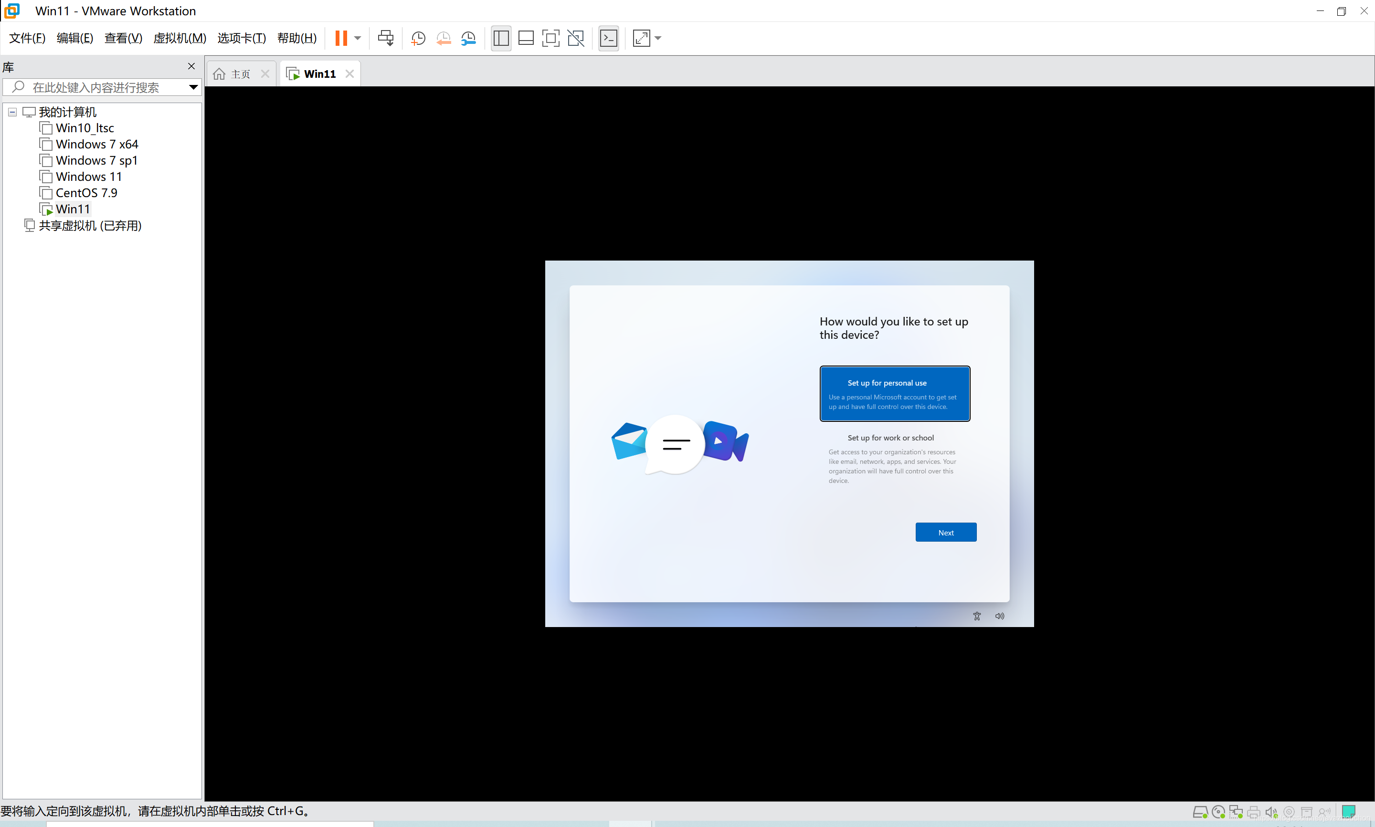Click the webcam status bar icon
Image resolution: width=1375 pixels, height=827 pixels.
pyautogui.click(x=1289, y=812)
